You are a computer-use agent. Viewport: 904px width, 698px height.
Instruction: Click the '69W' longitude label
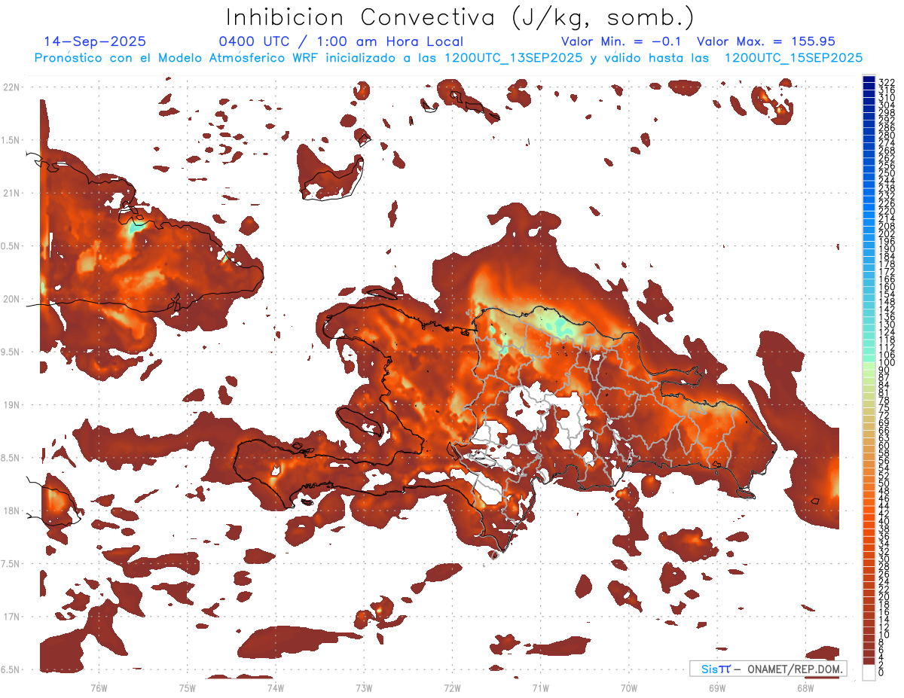(x=717, y=687)
